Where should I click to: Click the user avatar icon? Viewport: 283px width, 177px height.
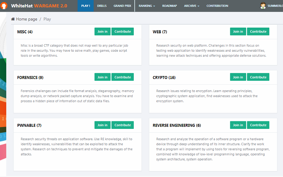pyautogui.click(x=263, y=6)
